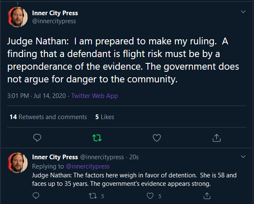
Task: Open Inner City Press profile picture at top
Action: tap(18, 17)
